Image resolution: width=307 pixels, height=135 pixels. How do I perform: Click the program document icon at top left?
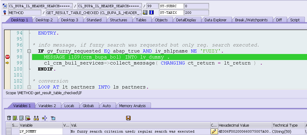5,6
